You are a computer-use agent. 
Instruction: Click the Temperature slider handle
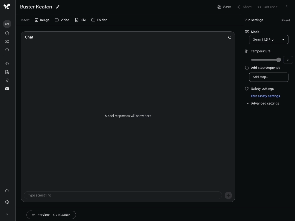pos(279,60)
